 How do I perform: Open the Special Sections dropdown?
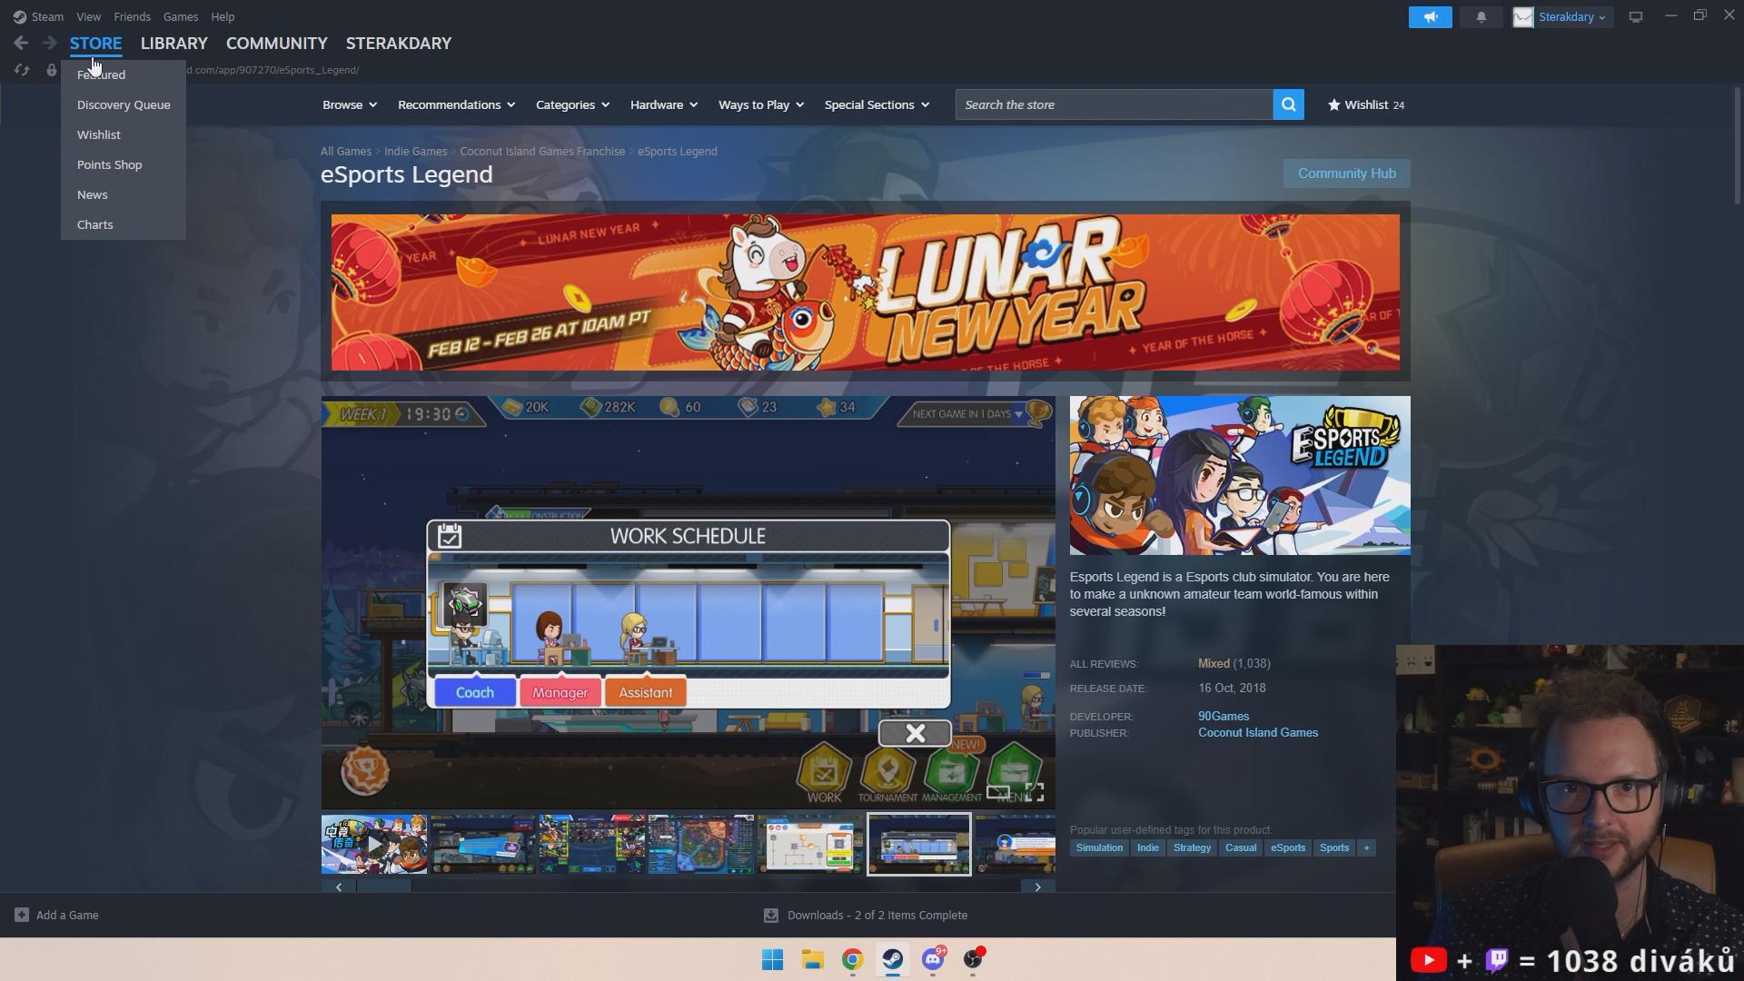(x=877, y=104)
